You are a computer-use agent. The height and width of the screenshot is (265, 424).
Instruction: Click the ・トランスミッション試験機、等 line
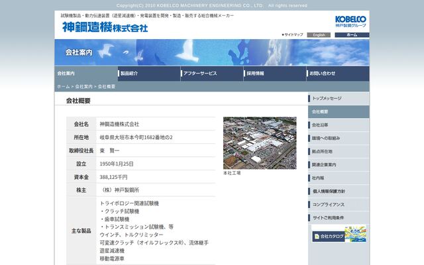point(136,227)
